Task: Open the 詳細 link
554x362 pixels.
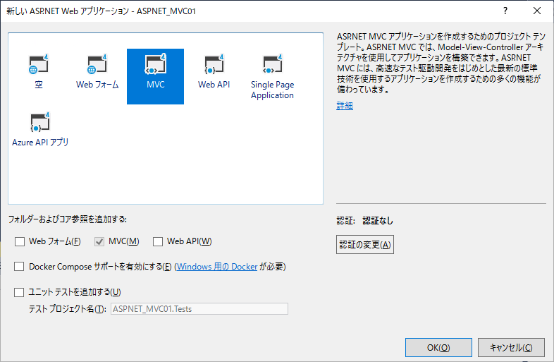Action: (345, 105)
